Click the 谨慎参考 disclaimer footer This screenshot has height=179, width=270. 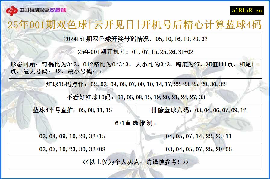[x=135, y=161]
